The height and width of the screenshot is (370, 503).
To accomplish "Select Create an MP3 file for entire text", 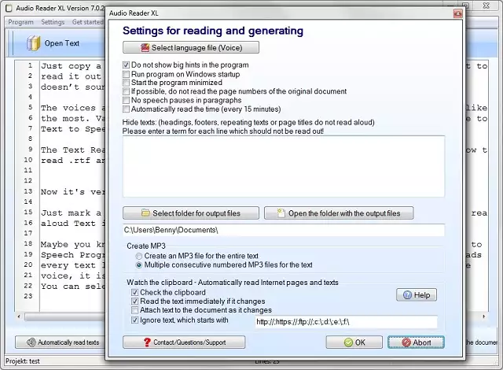I will click(139, 257).
